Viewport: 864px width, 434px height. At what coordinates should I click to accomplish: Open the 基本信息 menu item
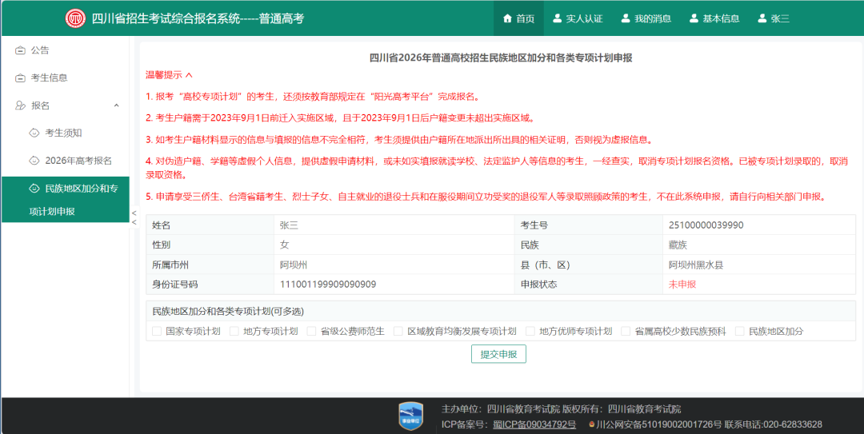tap(714, 18)
